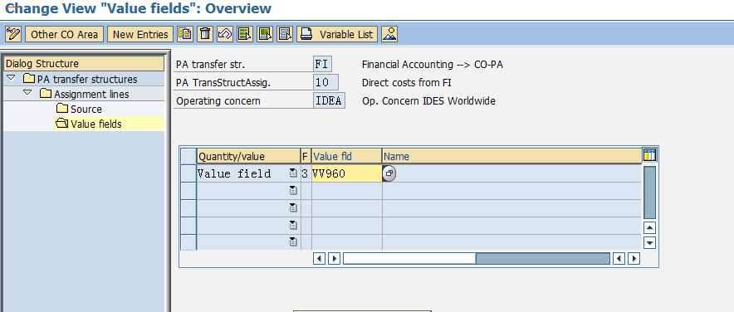Click the person icon after Variable List
Image resolution: width=734 pixels, height=312 pixels.
click(389, 34)
